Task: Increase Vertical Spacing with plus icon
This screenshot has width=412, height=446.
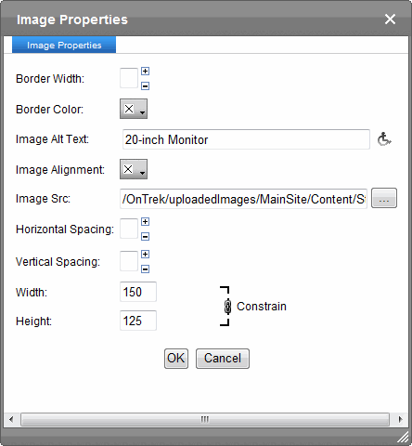Action: [x=145, y=255]
